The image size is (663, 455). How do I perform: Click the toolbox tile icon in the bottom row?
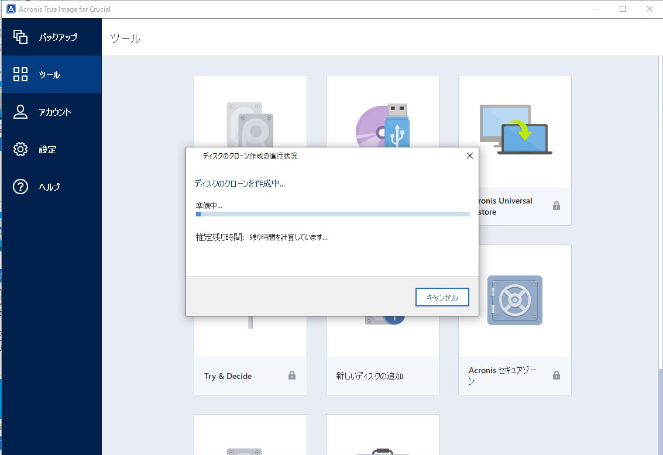tap(383, 451)
